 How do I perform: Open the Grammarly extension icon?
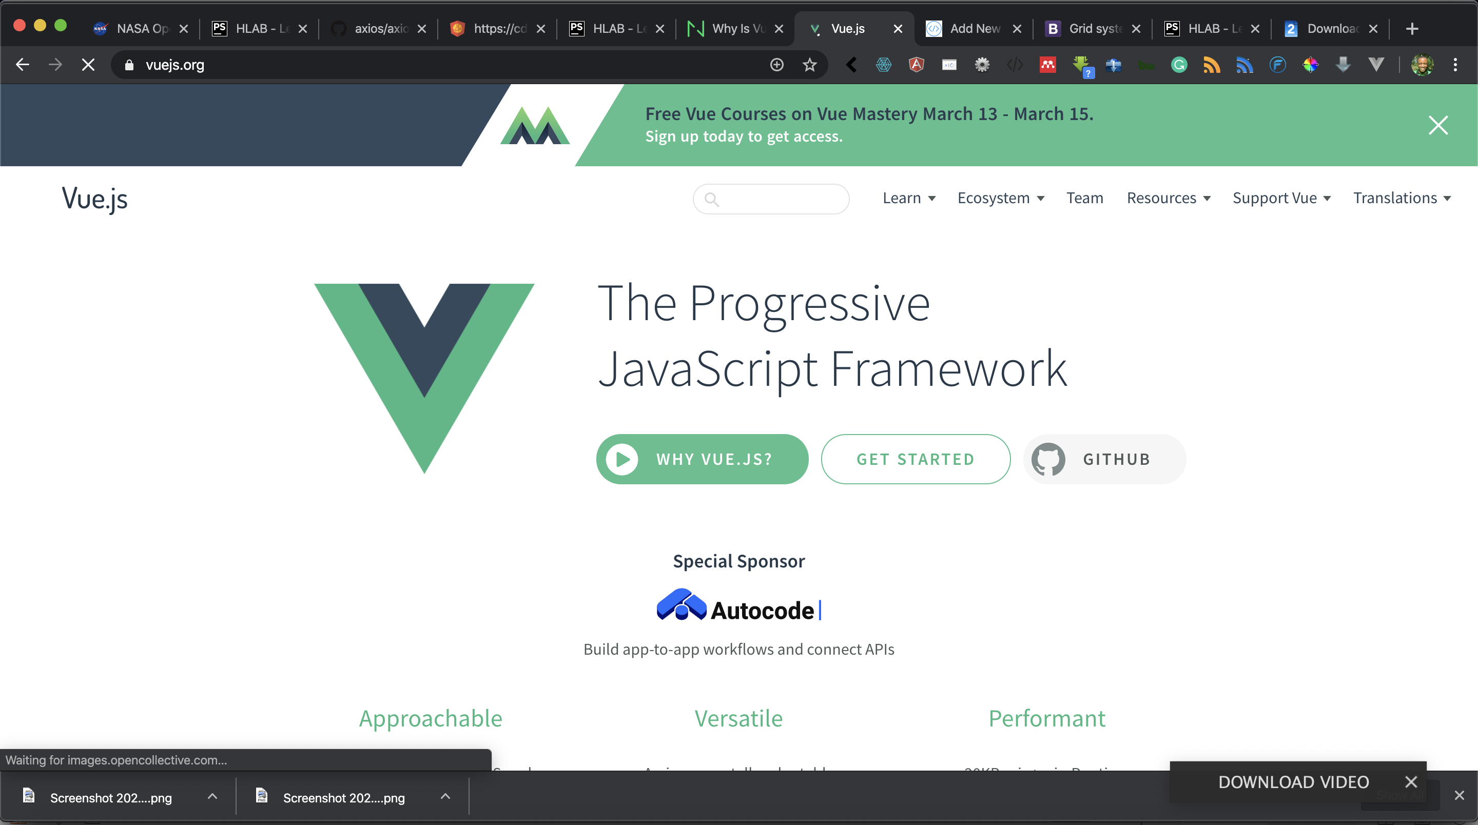point(1178,65)
